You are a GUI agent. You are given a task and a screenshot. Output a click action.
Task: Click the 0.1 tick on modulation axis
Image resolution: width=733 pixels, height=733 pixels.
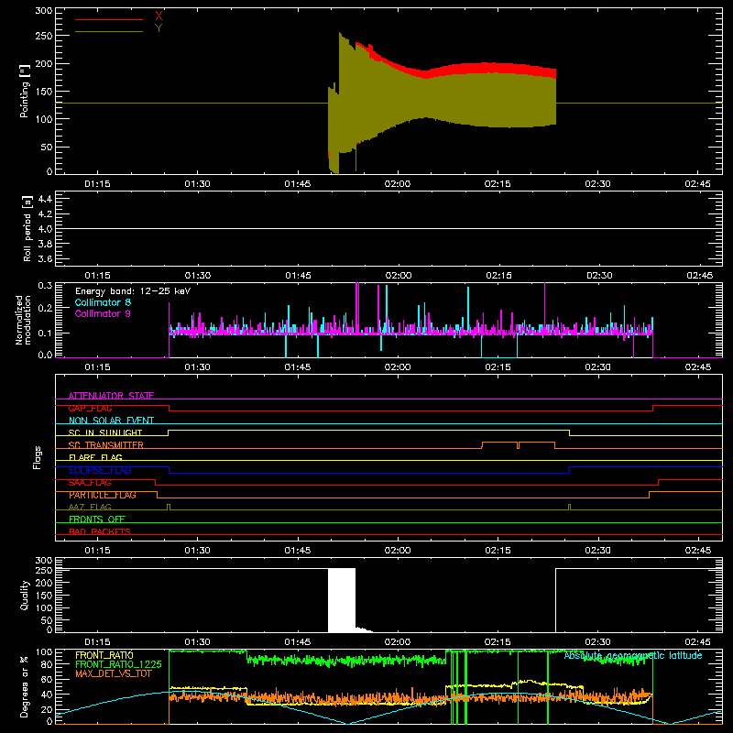coord(45,333)
